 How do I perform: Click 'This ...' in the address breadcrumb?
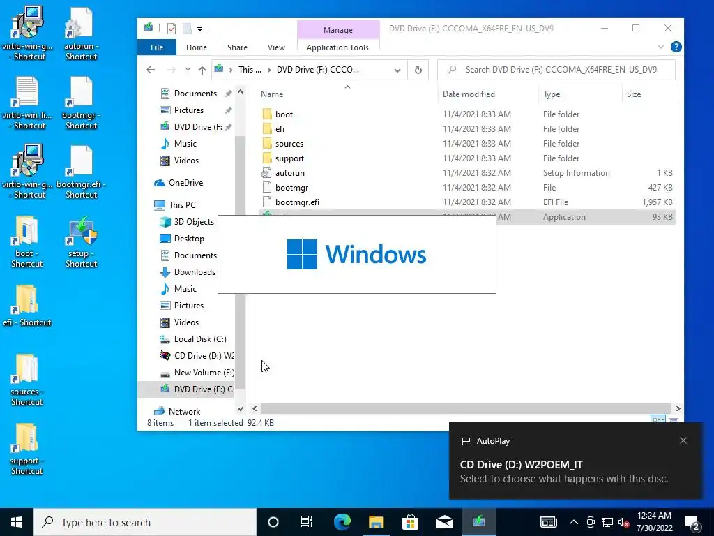coord(250,70)
